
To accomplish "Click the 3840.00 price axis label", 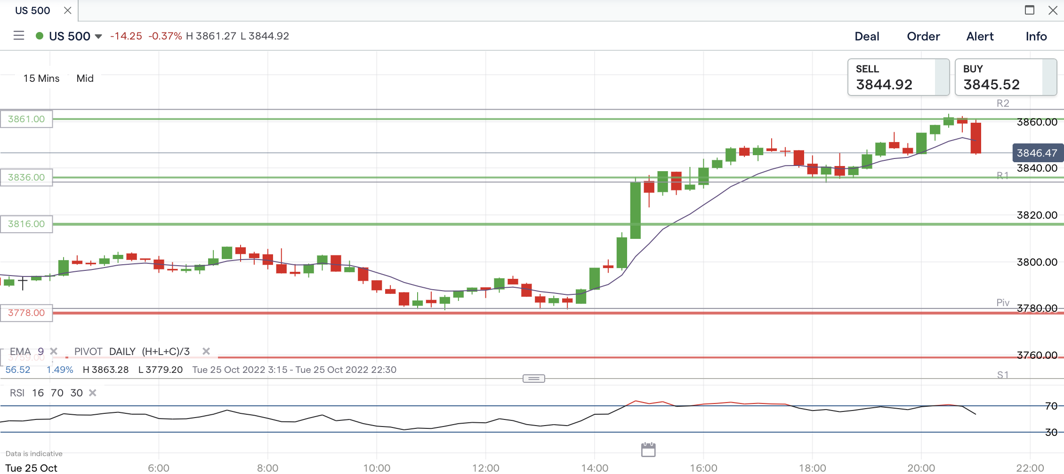I will [x=1037, y=168].
